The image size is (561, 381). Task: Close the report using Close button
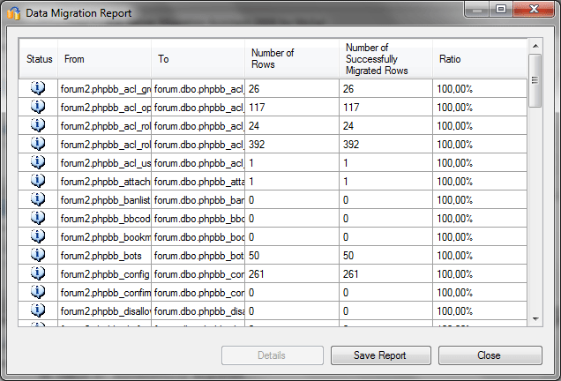click(x=490, y=355)
